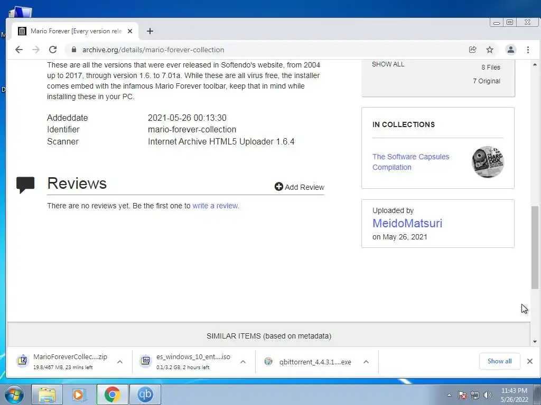541x405 pixels.
Task: Expand options for qbittorrent exe download
Action: tap(366, 362)
